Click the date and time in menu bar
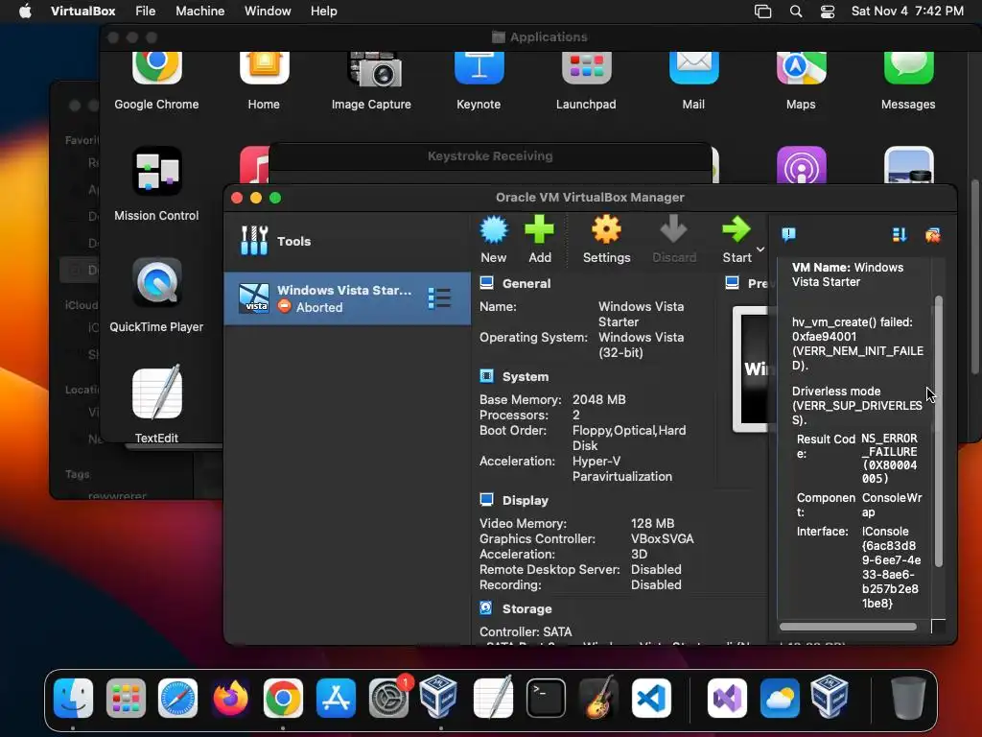The width and height of the screenshot is (982, 737). tap(907, 12)
